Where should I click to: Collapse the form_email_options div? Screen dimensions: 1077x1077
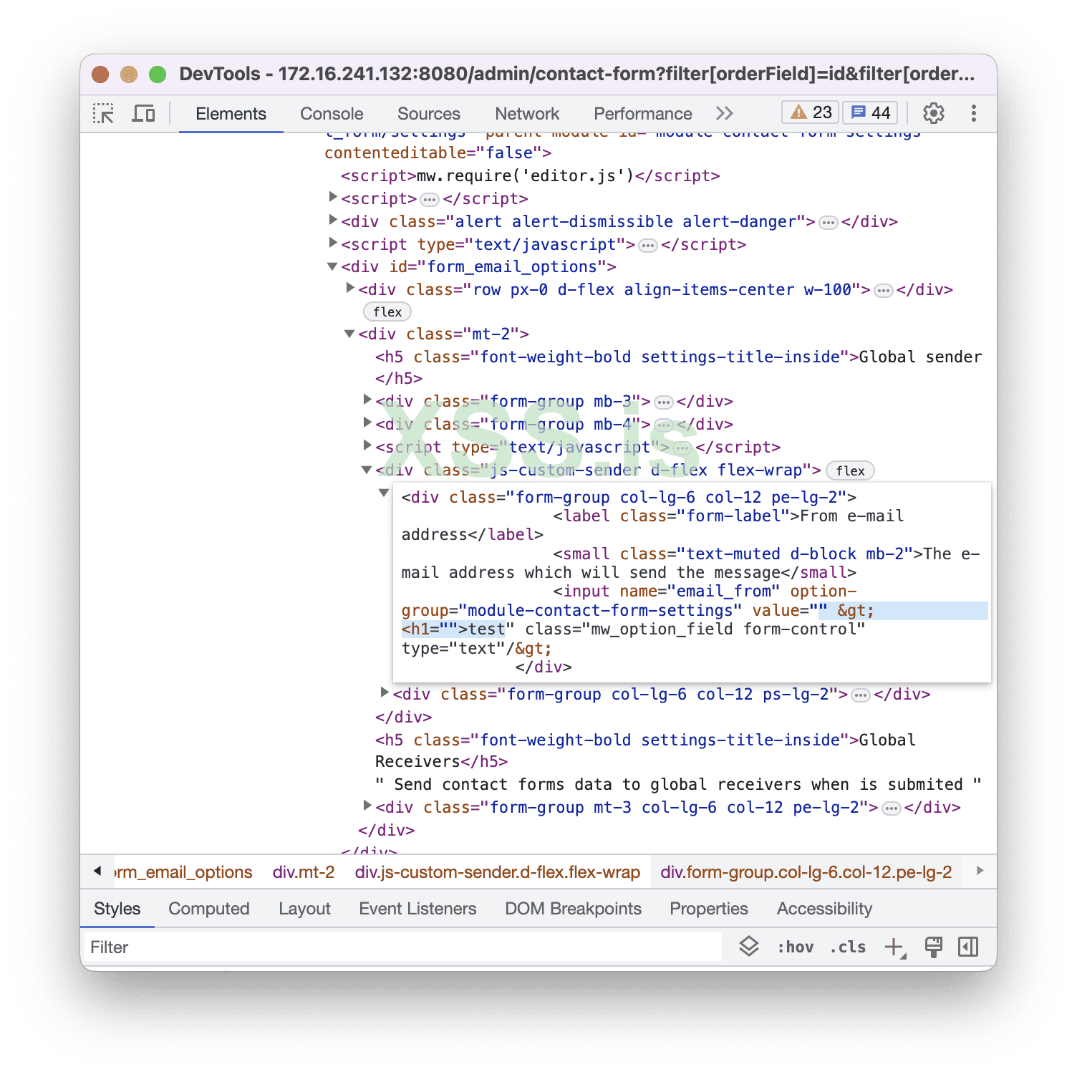(332, 266)
